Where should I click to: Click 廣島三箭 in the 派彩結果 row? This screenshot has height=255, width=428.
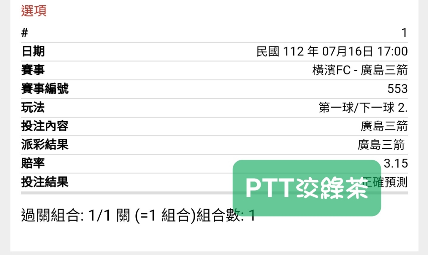click(x=381, y=145)
